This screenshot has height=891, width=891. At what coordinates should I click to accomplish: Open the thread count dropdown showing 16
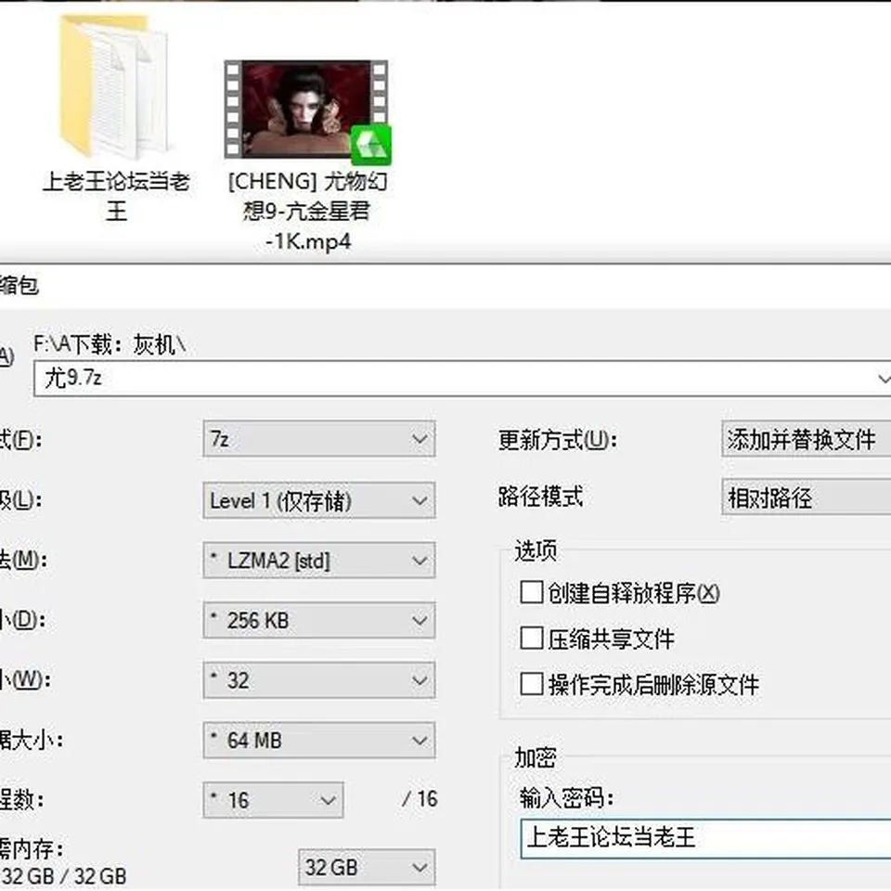click(x=273, y=800)
